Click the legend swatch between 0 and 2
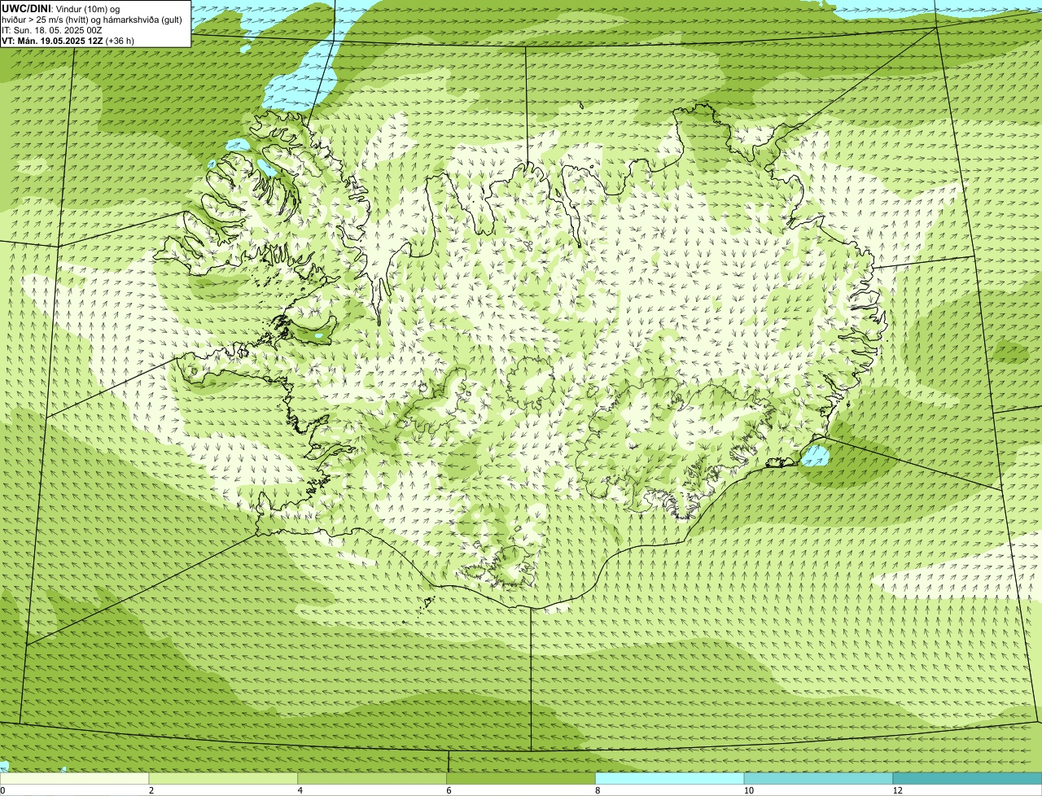 [74, 779]
